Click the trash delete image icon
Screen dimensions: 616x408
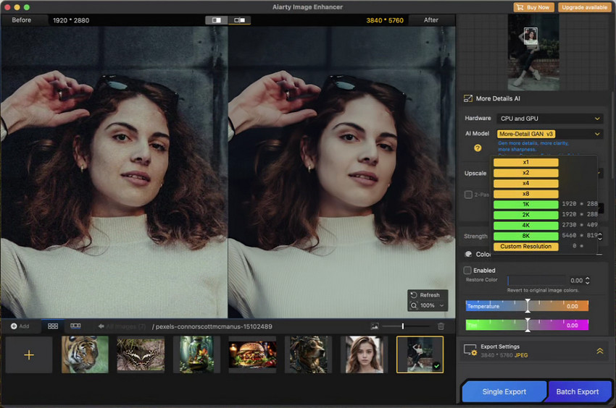tap(441, 326)
